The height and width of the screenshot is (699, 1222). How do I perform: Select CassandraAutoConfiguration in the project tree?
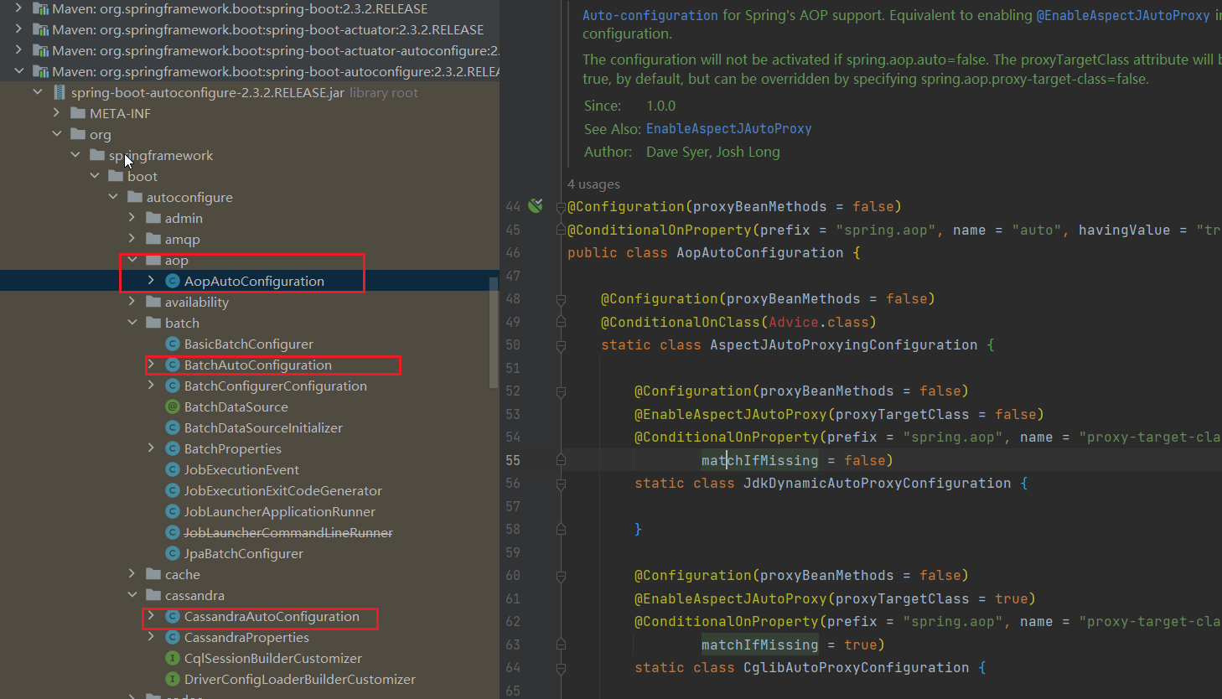tap(272, 616)
